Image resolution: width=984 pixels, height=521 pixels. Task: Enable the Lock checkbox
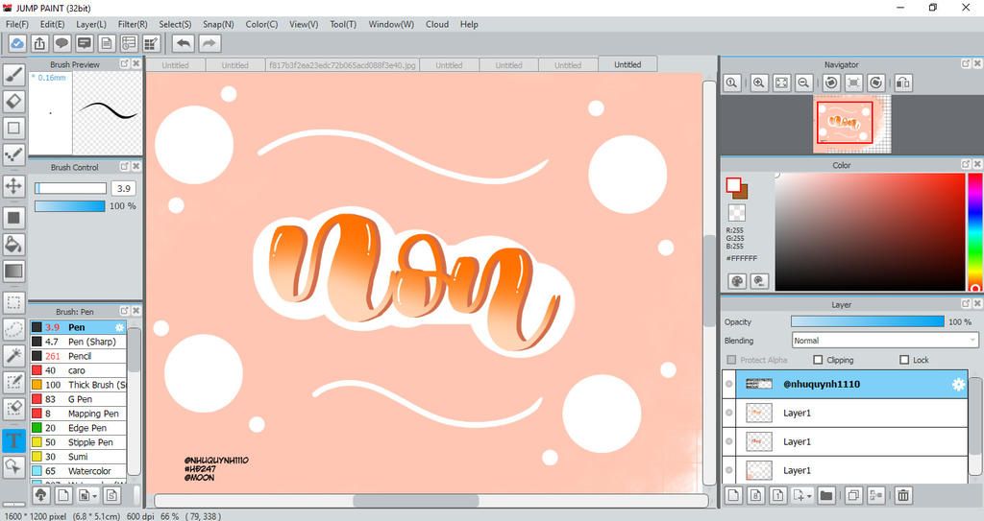click(x=904, y=360)
